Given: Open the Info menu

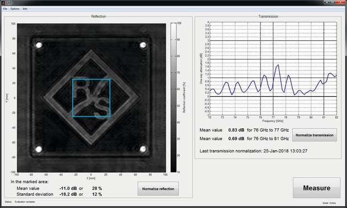Looking at the screenshot, I should tap(25, 9).
